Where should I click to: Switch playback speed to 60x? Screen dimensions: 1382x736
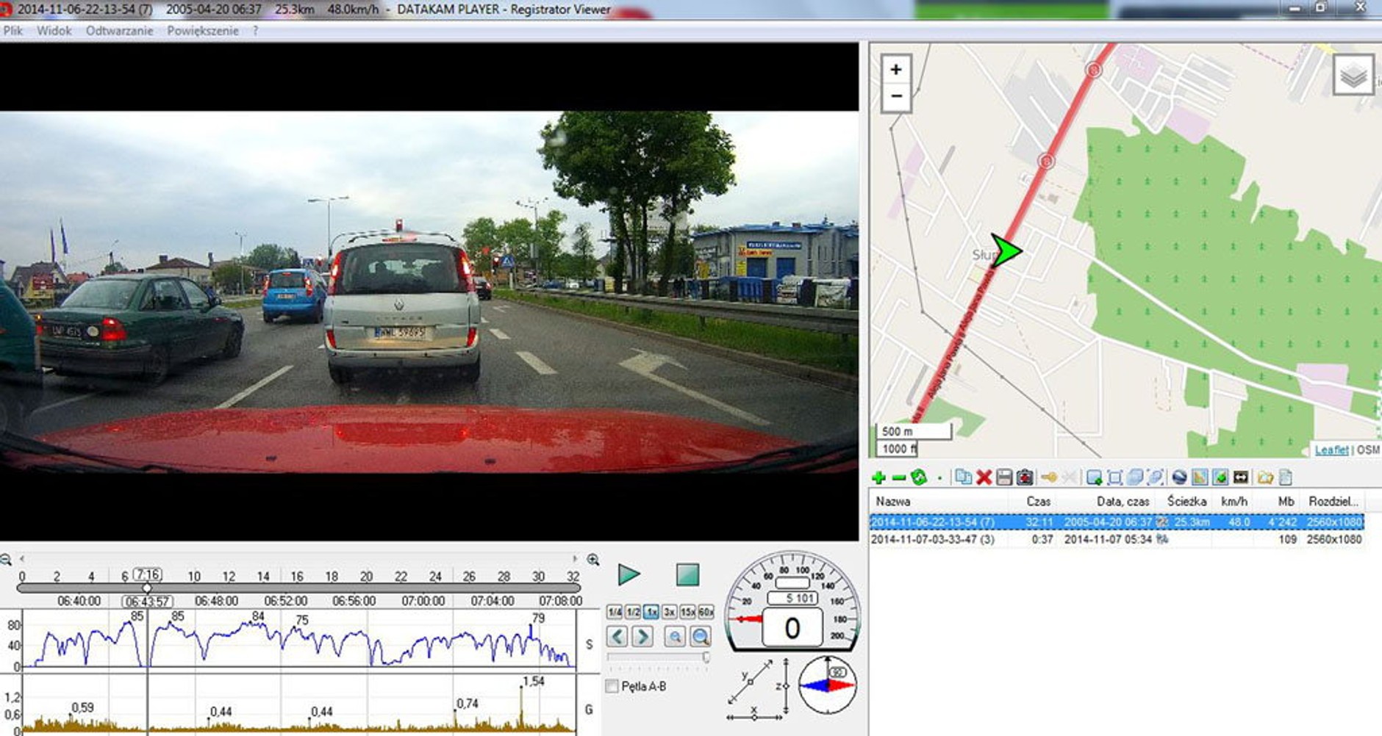click(x=706, y=611)
